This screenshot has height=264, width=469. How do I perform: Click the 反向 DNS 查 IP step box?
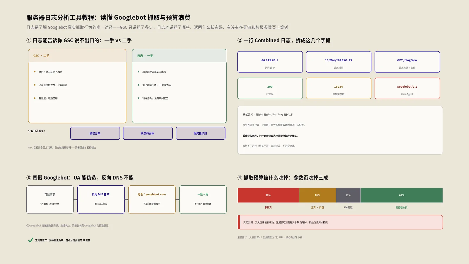[101, 199]
